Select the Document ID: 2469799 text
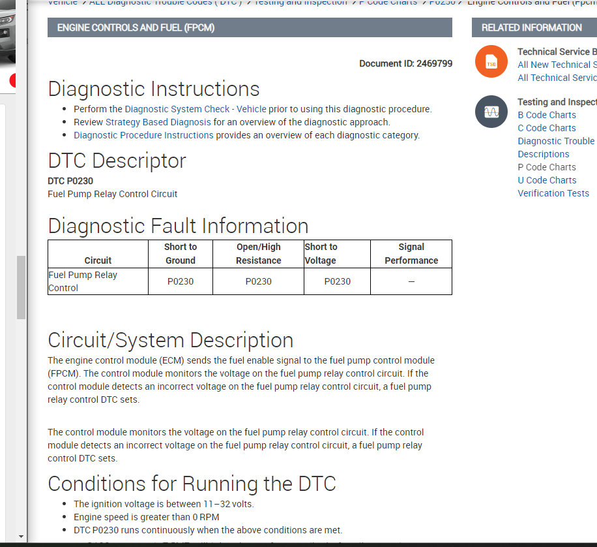Viewport: 597px width, 547px height. 405,64
